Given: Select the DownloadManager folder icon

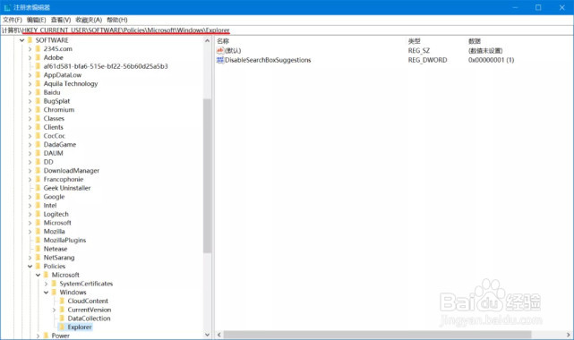Looking at the screenshot, I should [39, 170].
